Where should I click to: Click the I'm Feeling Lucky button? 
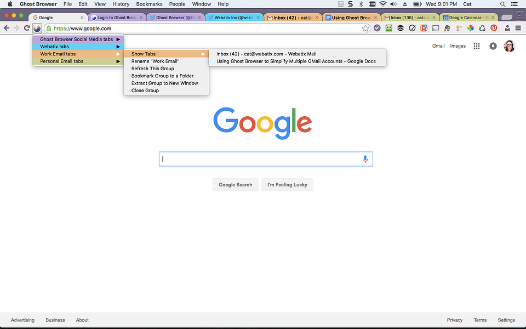tap(287, 185)
